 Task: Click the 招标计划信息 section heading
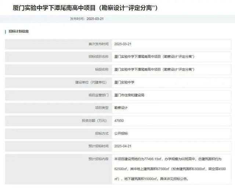coord(19,31)
